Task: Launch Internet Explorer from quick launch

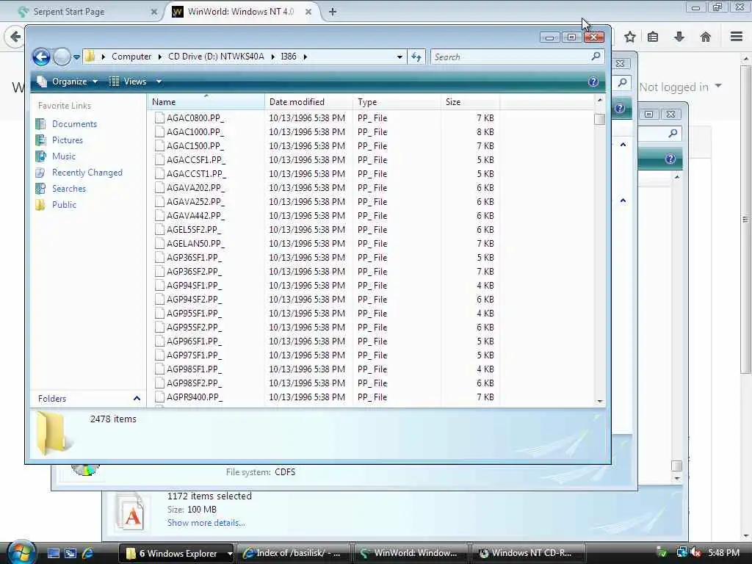Action: (x=88, y=553)
